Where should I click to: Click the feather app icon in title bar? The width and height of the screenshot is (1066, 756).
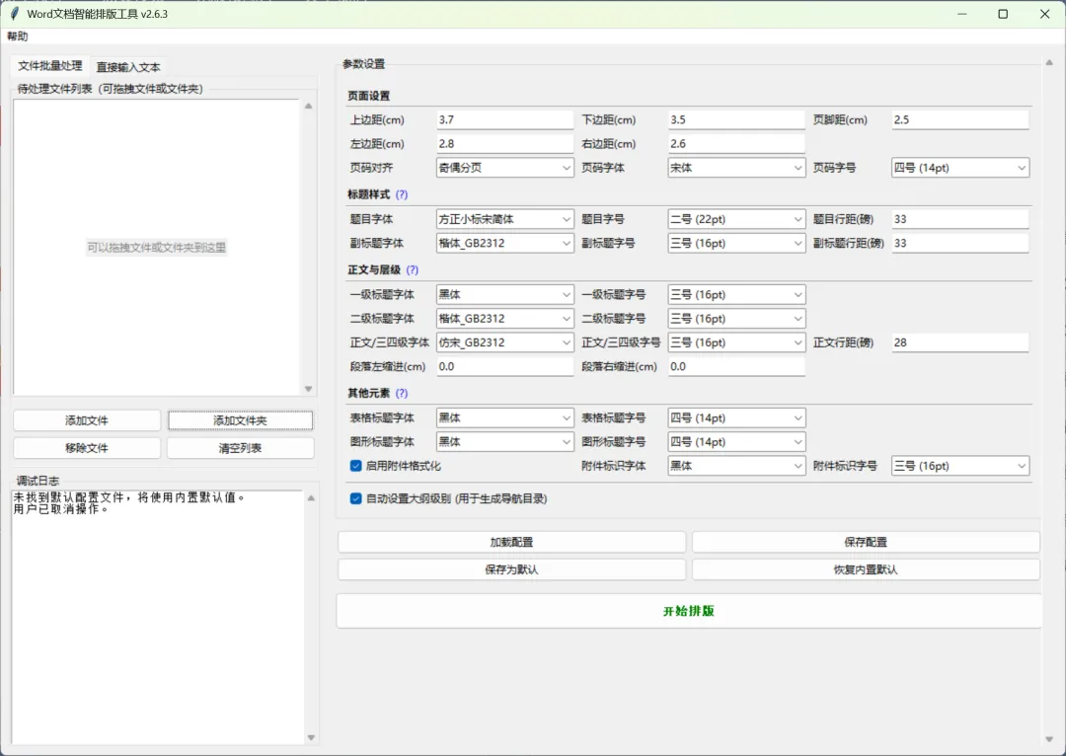[x=14, y=14]
